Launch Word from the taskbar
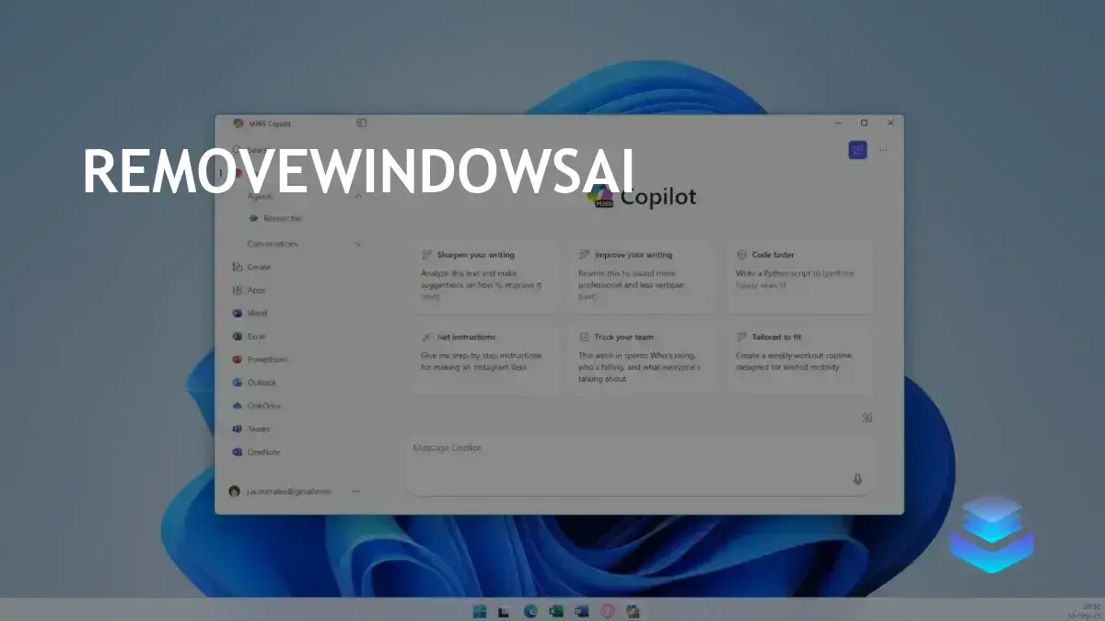Image resolution: width=1105 pixels, height=621 pixels. pos(581,611)
